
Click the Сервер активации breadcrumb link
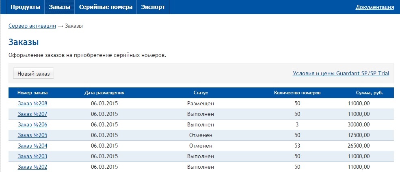32,26
